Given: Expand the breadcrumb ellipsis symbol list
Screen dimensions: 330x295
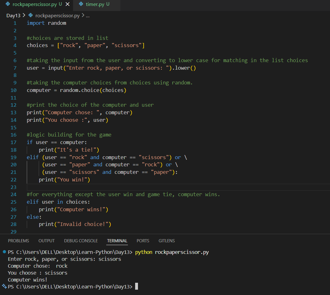Looking at the screenshot, I should click(x=88, y=16).
